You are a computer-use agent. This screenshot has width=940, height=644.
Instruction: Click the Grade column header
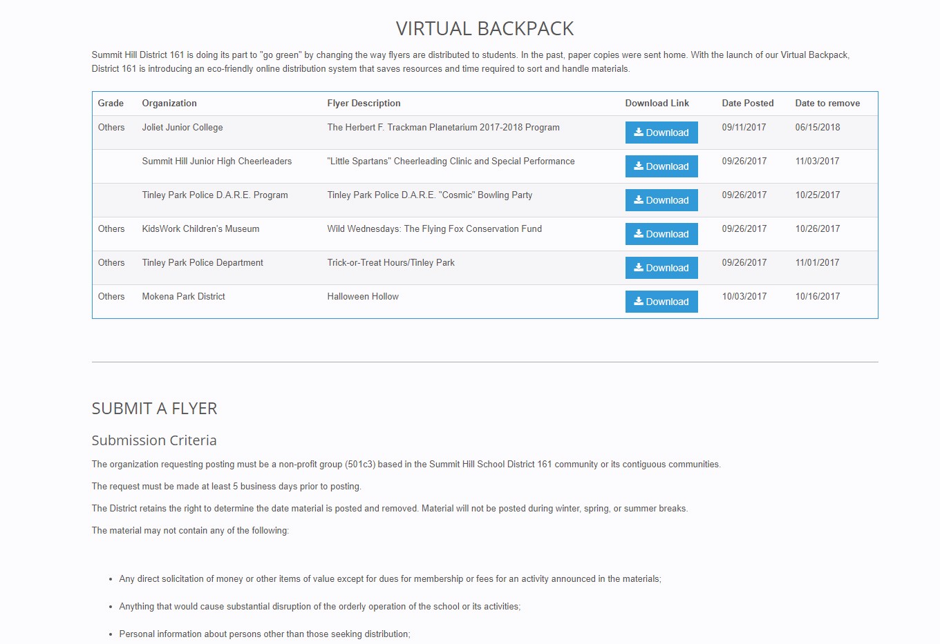(111, 104)
